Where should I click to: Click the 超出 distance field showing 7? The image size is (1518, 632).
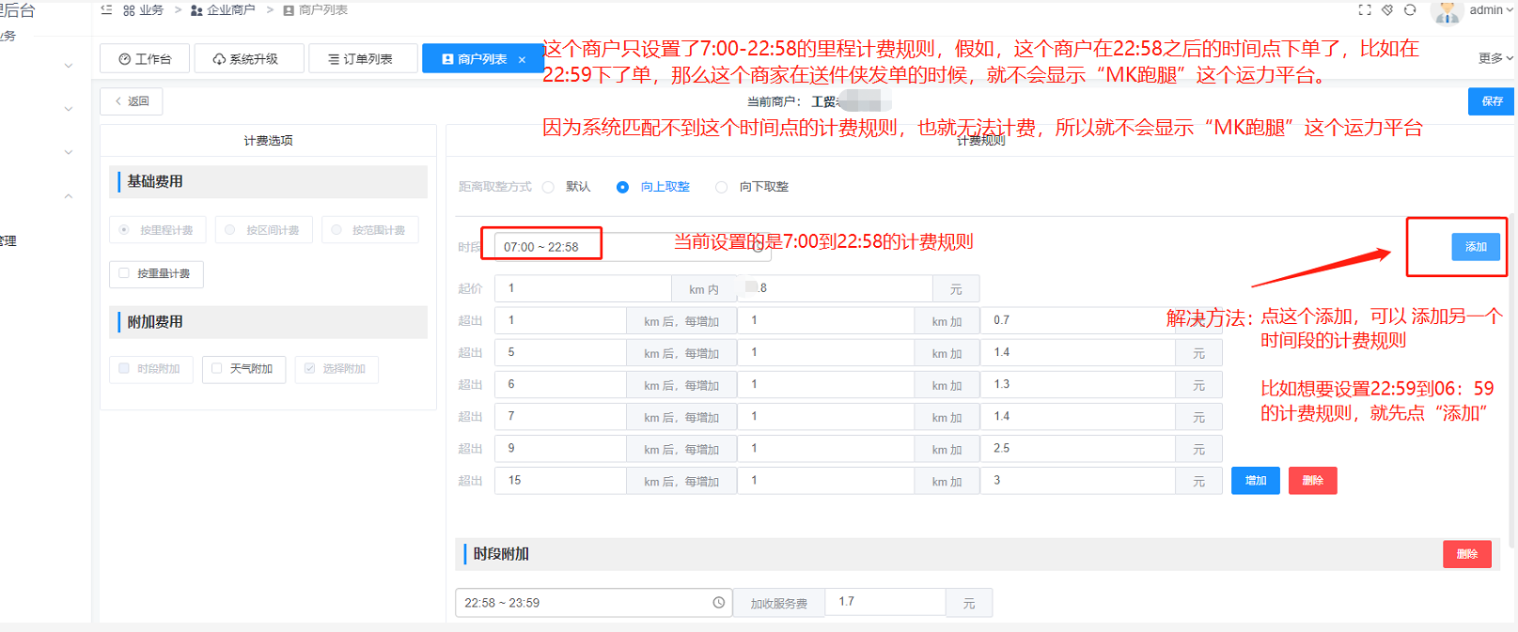pos(560,416)
